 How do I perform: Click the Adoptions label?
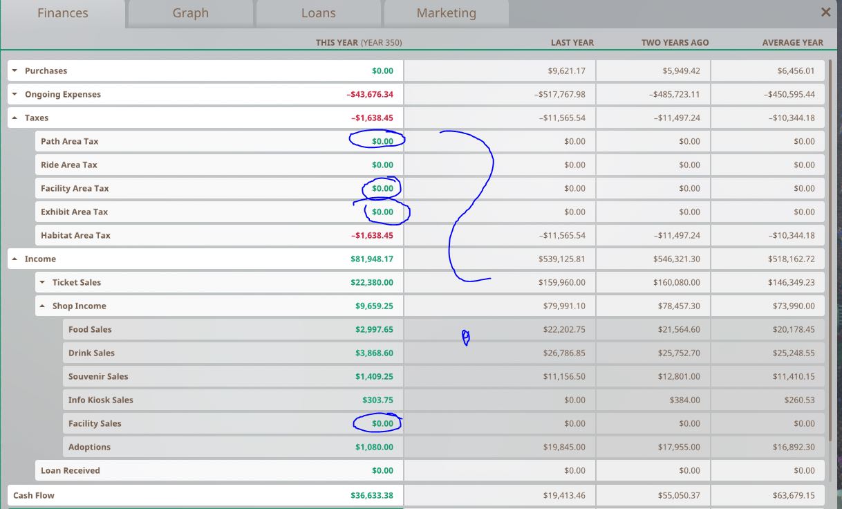point(89,447)
